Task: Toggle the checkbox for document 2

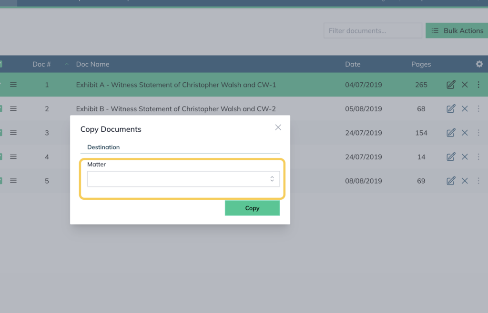Action: [x=0, y=108]
